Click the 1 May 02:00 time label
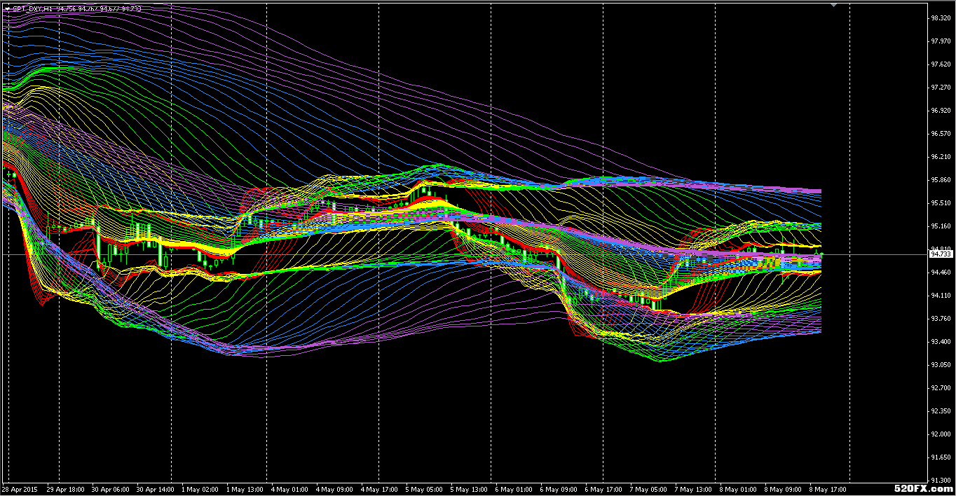 tap(200, 489)
